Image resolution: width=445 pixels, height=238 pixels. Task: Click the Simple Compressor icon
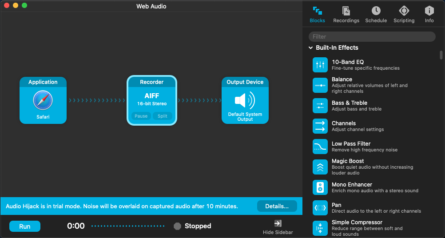click(320, 228)
